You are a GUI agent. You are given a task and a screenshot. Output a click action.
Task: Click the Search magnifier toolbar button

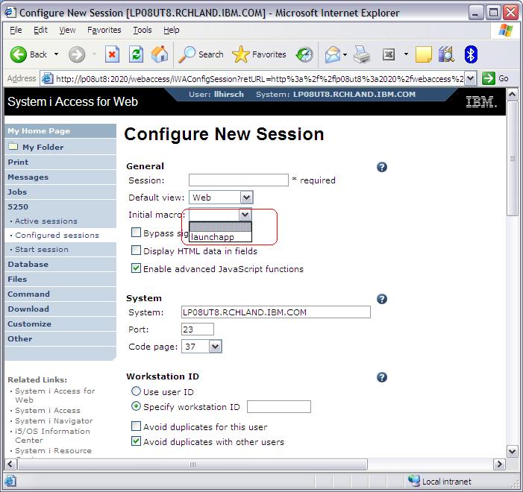(x=201, y=54)
